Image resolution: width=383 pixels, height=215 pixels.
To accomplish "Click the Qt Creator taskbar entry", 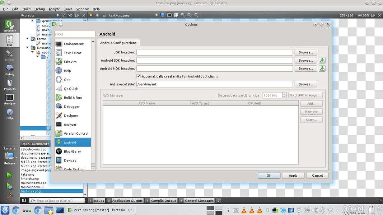I will (100, 210).
